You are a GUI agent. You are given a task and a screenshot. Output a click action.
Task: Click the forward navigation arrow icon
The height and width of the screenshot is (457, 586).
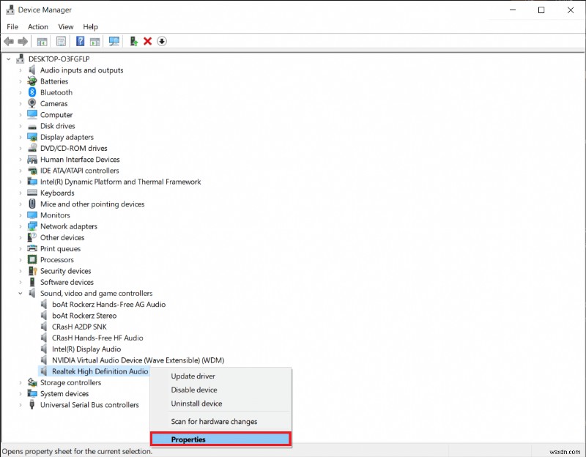point(22,41)
